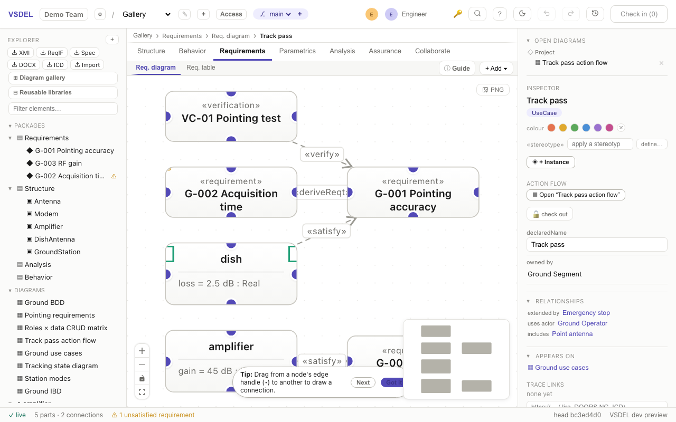
Task: Collapse the Structure package in tree
Action: (10, 189)
